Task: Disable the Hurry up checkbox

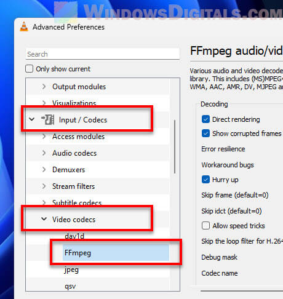Action: 205,180
